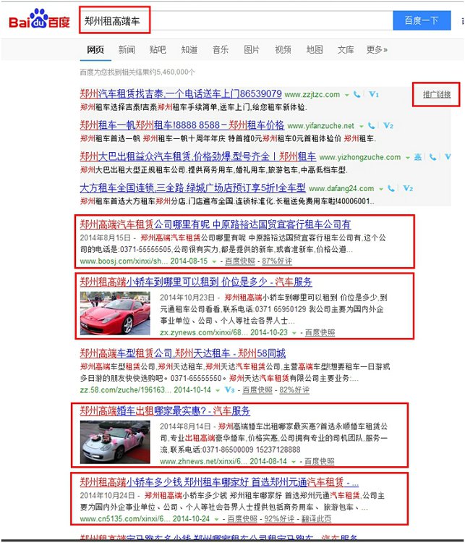
Task: Open result 郑州租高端小轿车到哪里可以租到
Action: click(x=196, y=282)
